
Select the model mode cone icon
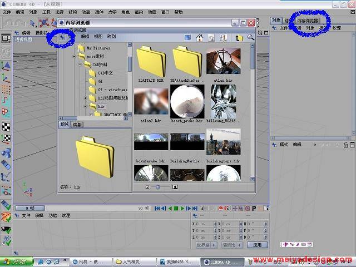(x=6, y=66)
